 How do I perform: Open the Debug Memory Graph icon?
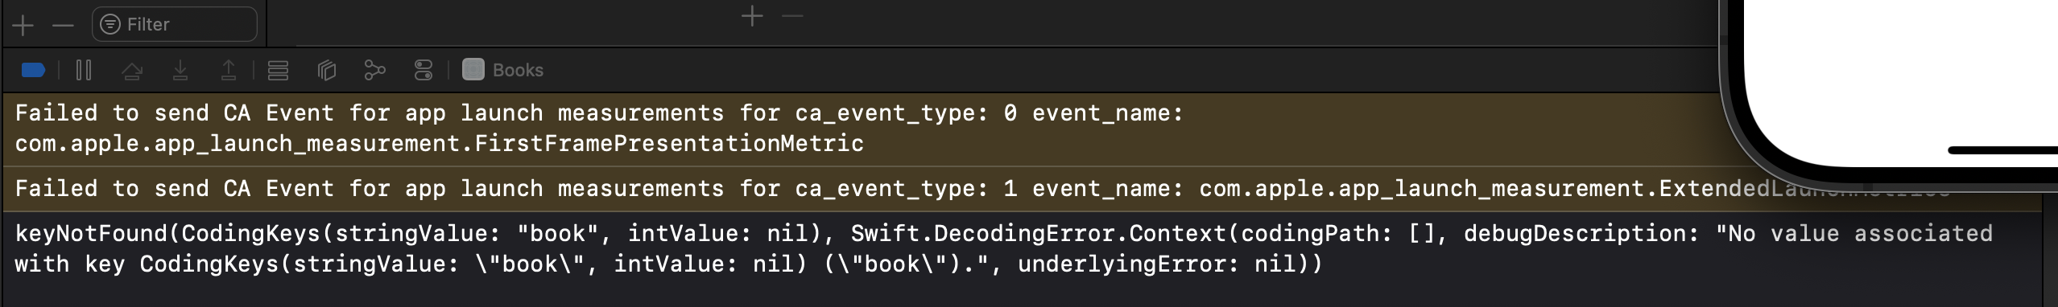coord(374,71)
